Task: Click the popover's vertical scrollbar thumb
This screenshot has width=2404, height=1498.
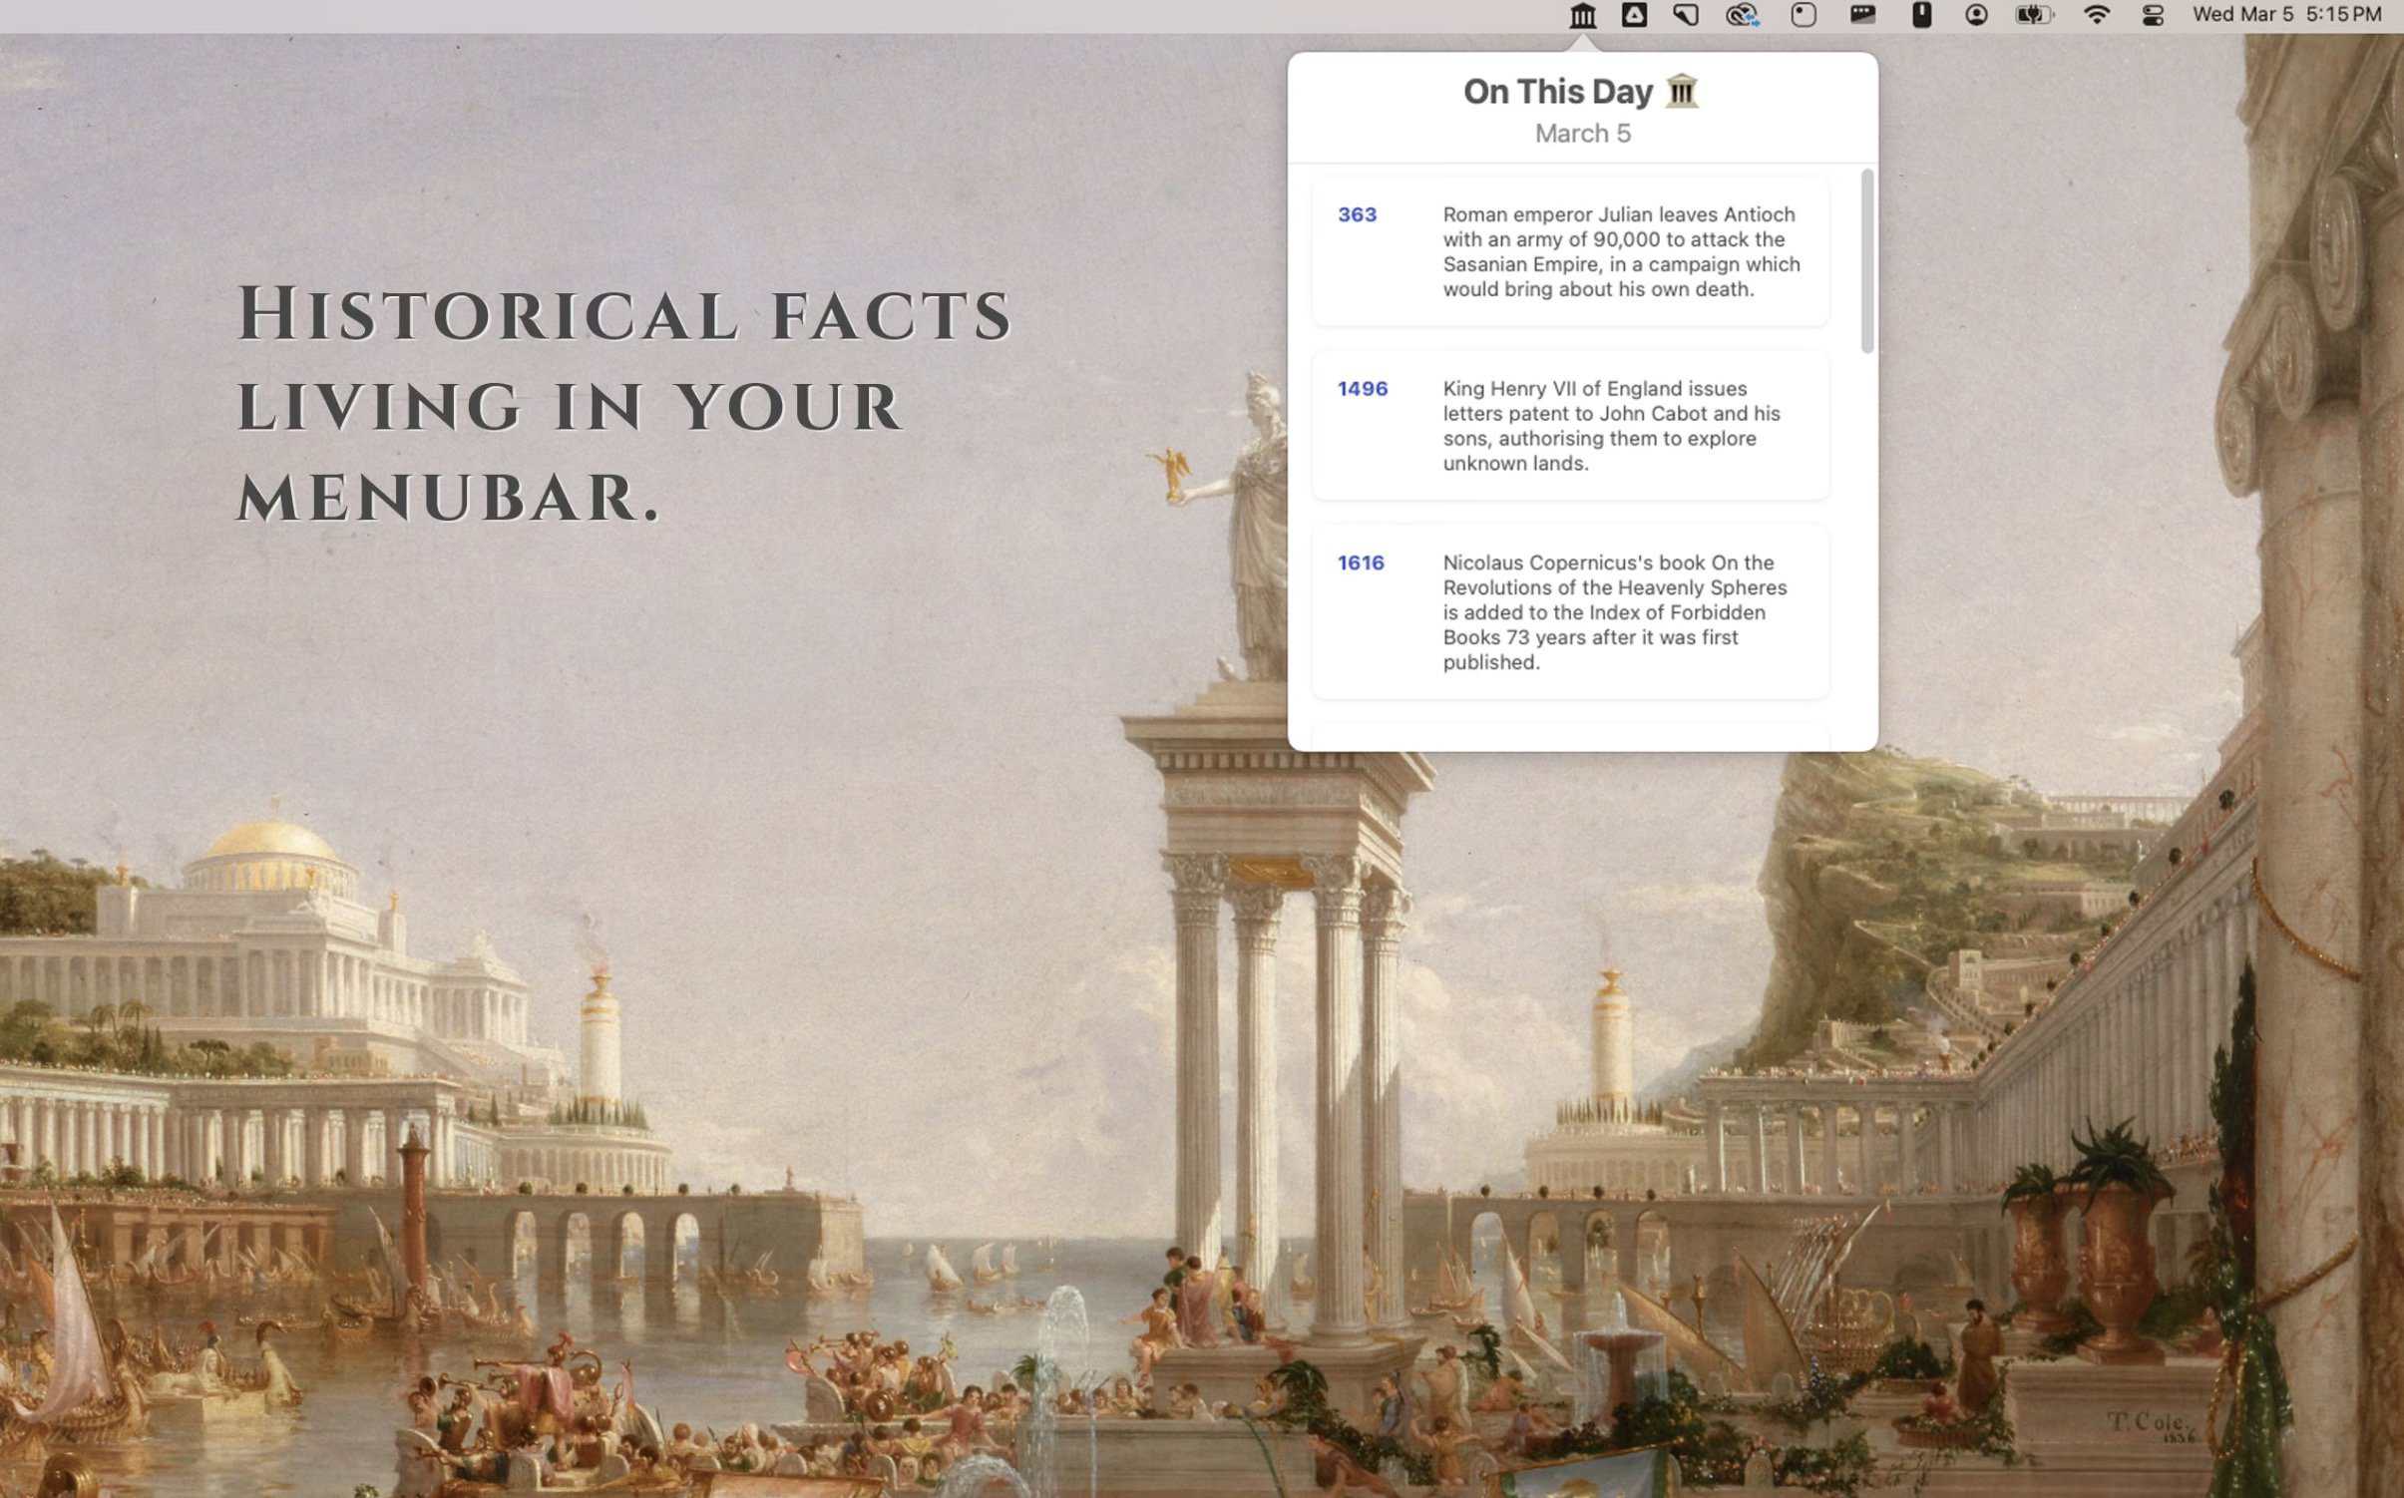Action: pyautogui.click(x=1867, y=261)
